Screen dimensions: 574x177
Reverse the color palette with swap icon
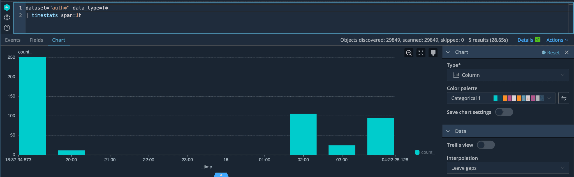564,98
